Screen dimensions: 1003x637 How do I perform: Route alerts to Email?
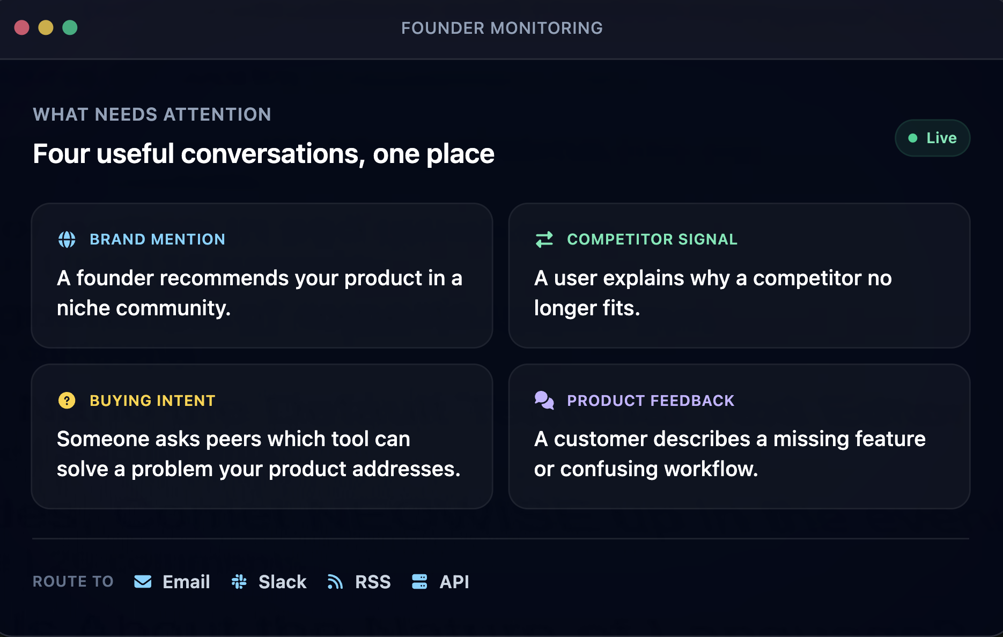coord(172,582)
